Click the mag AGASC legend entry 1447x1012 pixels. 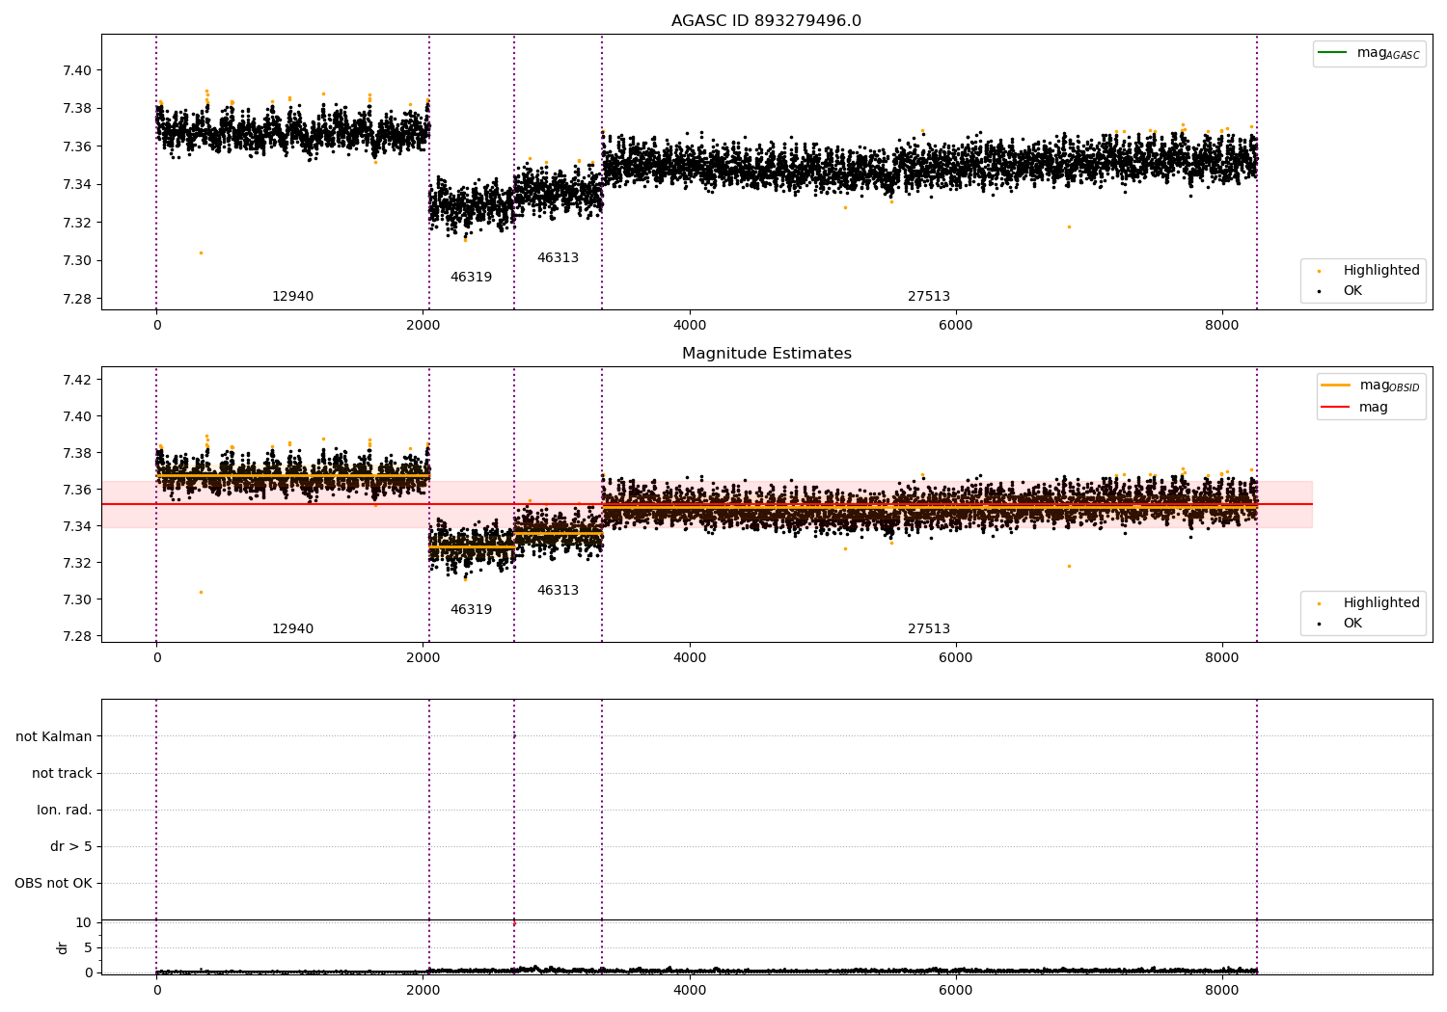point(1369,53)
